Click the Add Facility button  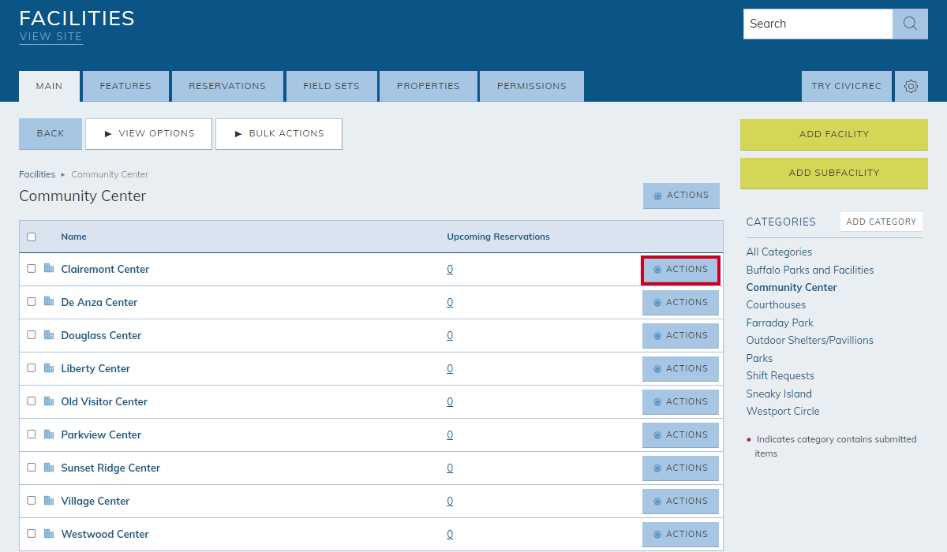pos(834,135)
